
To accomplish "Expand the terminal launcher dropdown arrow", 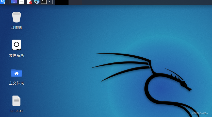I will tap(49, 1).
